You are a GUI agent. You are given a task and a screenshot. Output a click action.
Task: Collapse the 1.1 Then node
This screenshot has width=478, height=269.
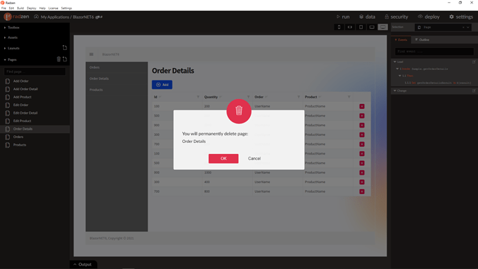(x=400, y=76)
